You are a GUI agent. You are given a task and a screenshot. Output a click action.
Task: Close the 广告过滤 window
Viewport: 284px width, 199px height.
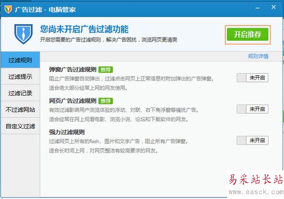pyautogui.click(x=274, y=8)
